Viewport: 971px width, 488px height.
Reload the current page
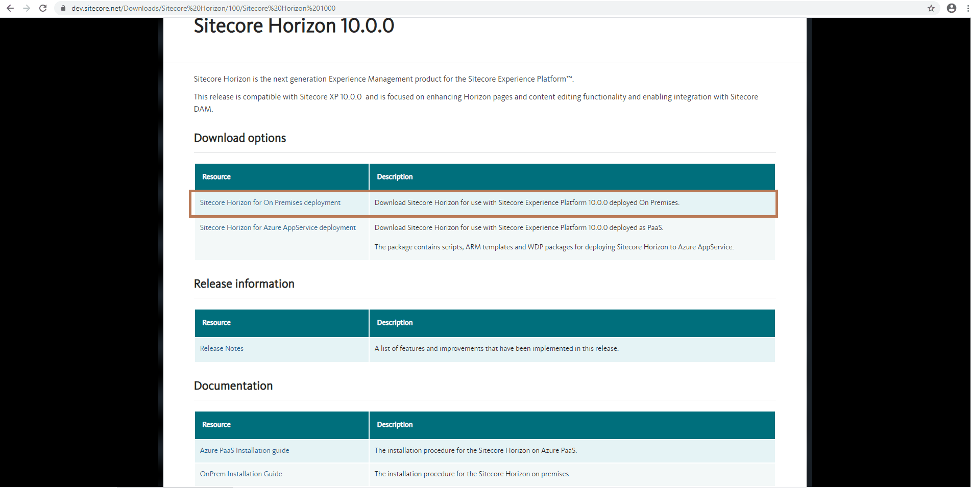pyautogui.click(x=43, y=8)
